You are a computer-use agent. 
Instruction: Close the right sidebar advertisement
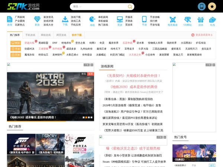(214, 65)
